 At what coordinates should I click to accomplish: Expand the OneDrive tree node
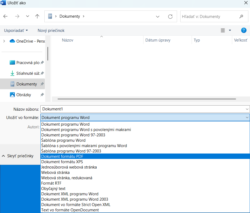pyautogui.click(x=4, y=41)
